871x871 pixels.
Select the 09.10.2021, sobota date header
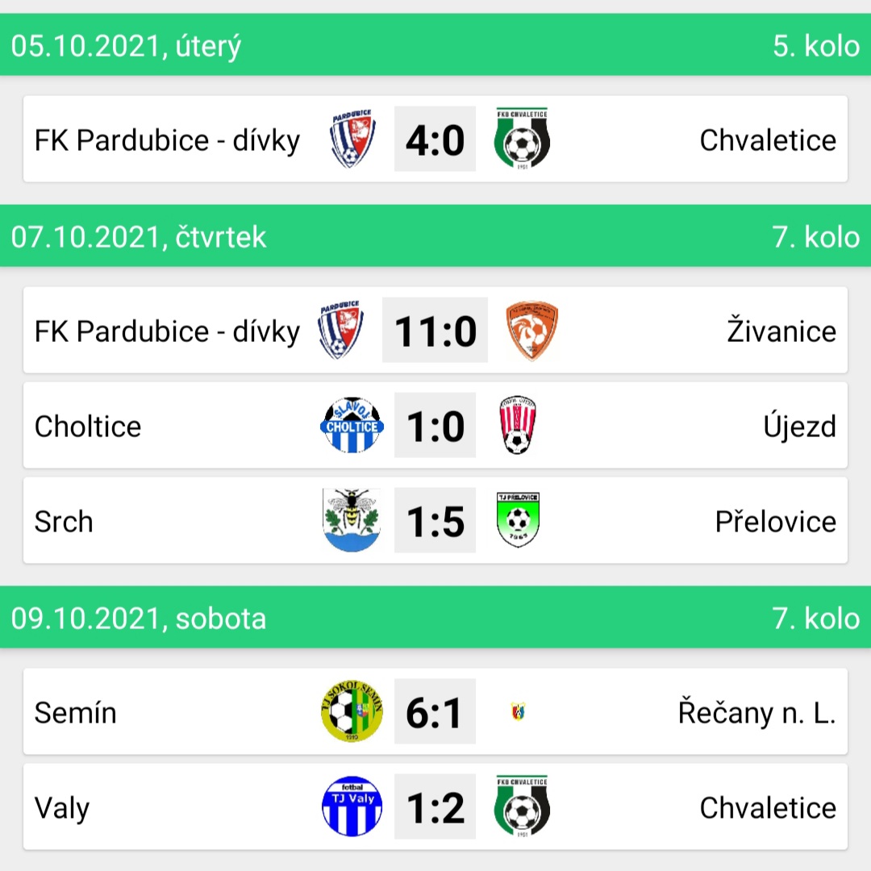[x=139, y=619]
